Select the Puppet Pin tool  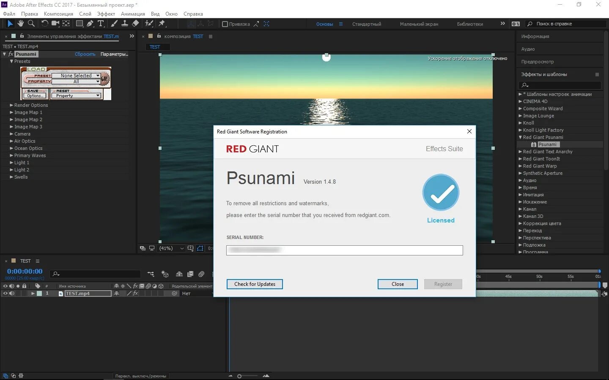[162, 24]
